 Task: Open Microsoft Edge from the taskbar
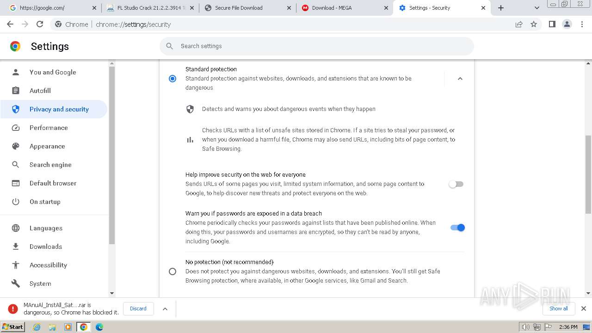point(99,327)
